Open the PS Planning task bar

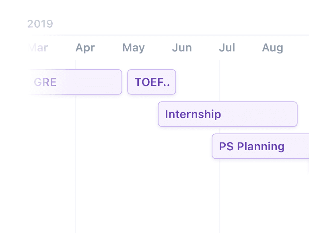pyautogui.click(x=261, y=146)
